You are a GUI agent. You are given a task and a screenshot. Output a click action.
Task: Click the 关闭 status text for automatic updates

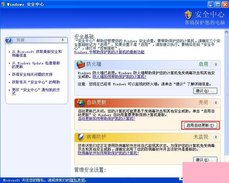point(203,103)
